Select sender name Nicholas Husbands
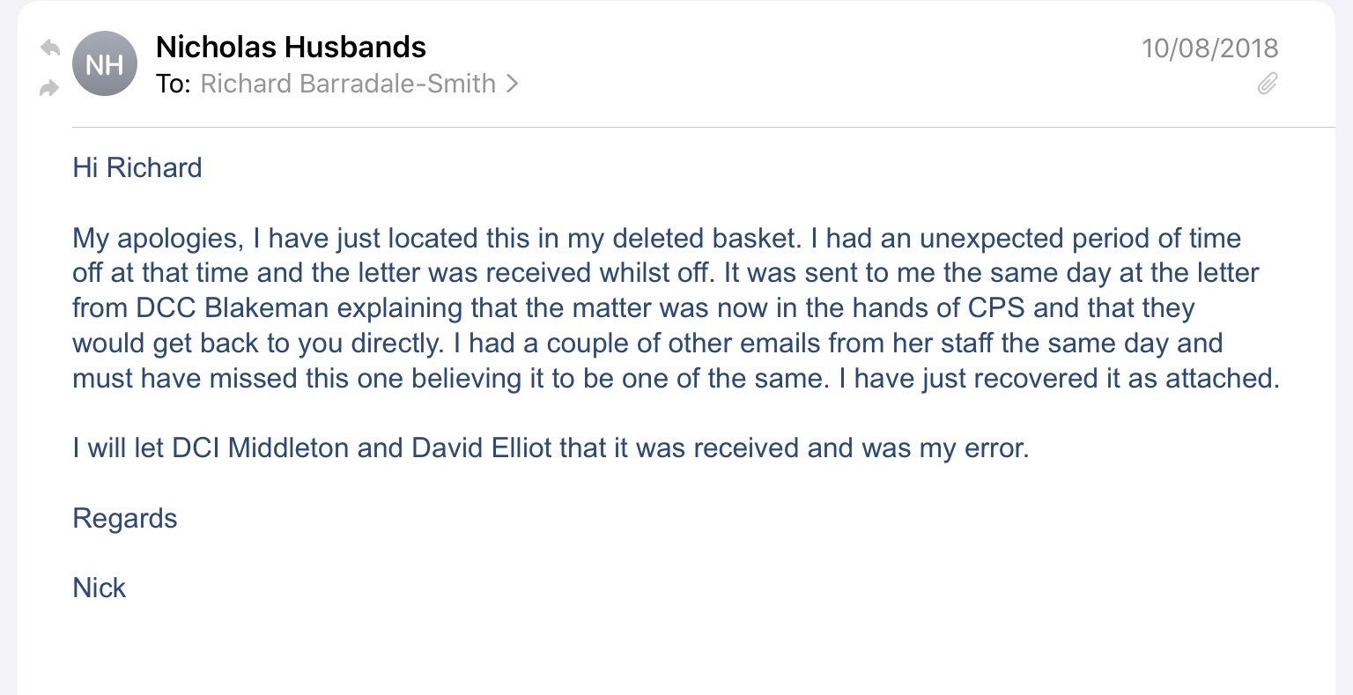Image resolution: width=1353 pixels, height=695 pixels. pyautogui.click(x=291, y=47)
